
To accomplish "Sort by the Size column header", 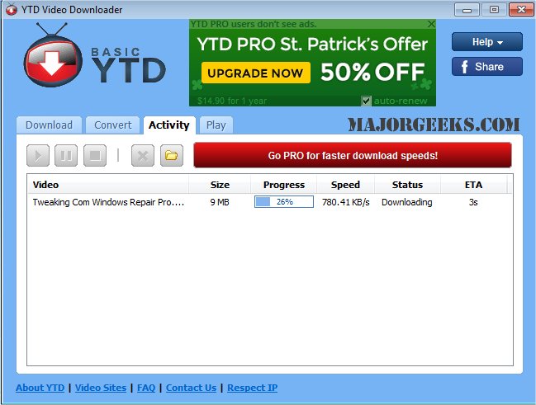I will click(220, 185).
